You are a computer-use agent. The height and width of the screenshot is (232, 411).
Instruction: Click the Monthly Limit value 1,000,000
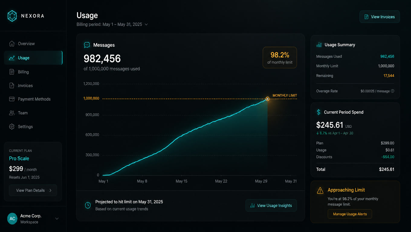point(386,66)
